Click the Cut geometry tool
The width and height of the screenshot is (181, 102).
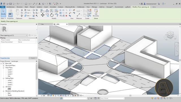27,13
